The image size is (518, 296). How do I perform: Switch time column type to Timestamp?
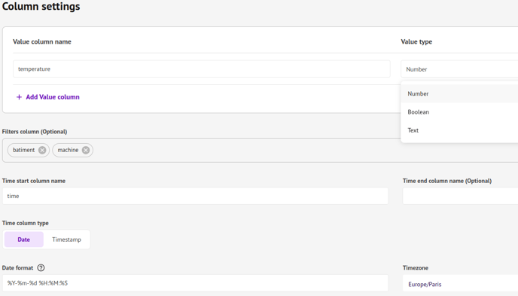coord(66,240)
